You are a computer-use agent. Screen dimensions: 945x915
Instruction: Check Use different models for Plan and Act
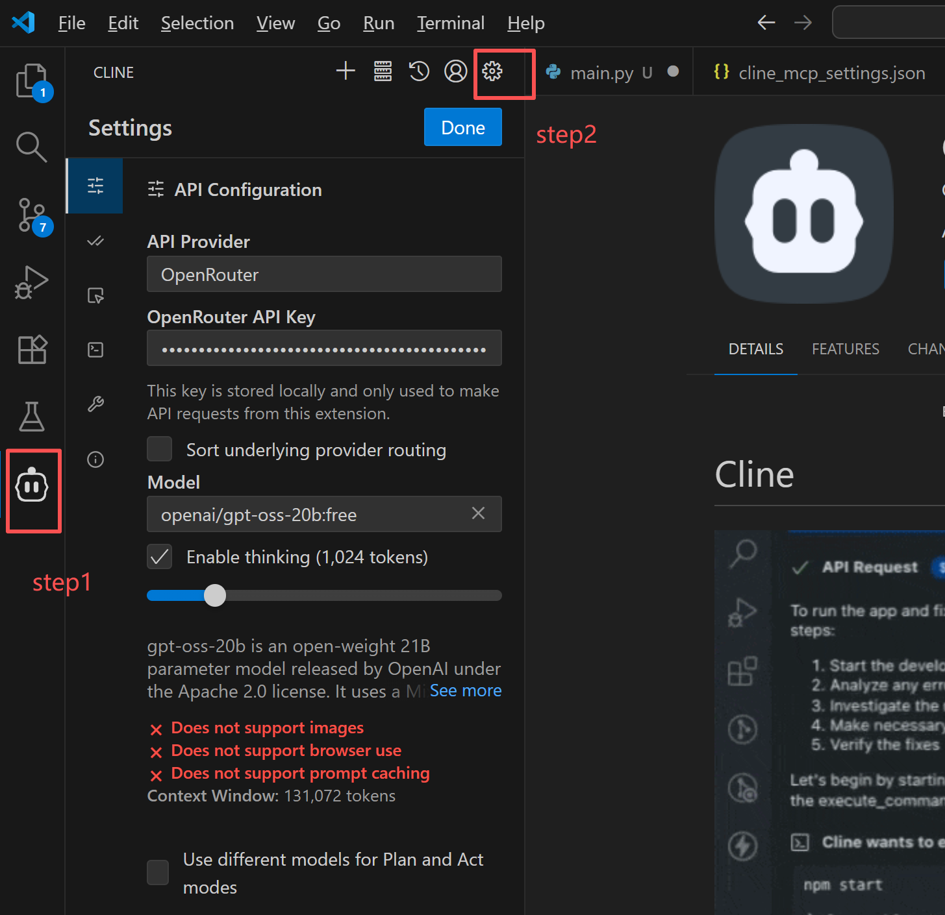pyautogui.click(x=158, y=873)
